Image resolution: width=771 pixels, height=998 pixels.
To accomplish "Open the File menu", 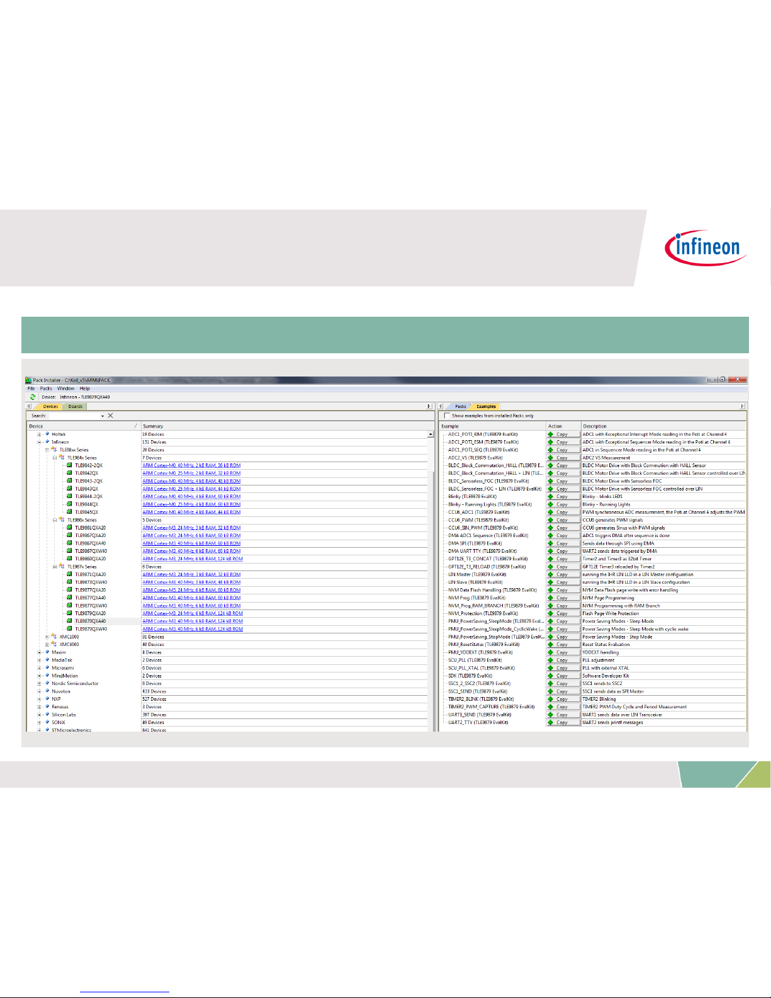I will 31,388.
